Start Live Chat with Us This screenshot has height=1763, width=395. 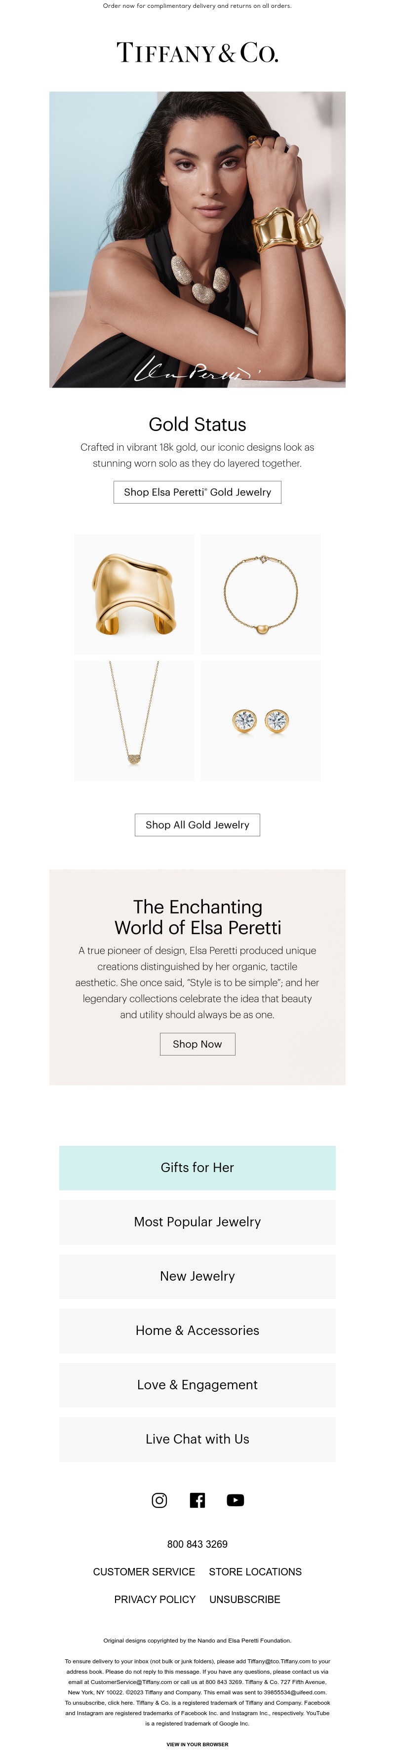point(197,1439)
